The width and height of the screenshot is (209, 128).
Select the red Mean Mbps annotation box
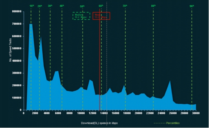coord(101,16)
